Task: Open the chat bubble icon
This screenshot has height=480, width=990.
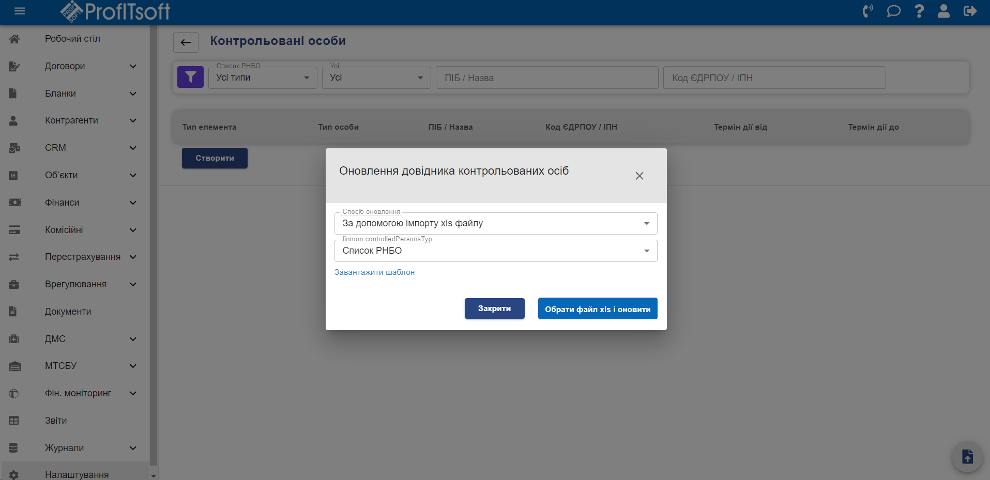Action: coord(893,11)
